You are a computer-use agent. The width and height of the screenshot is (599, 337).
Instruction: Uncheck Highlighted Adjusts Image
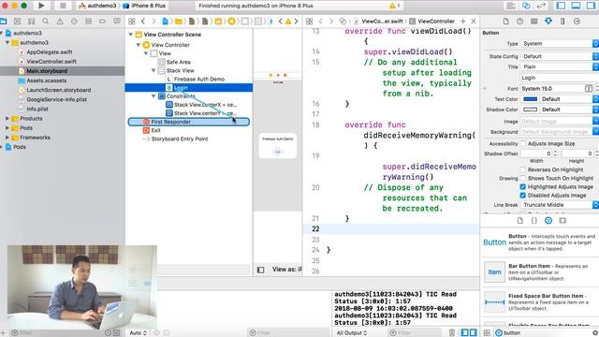[523, 187]
